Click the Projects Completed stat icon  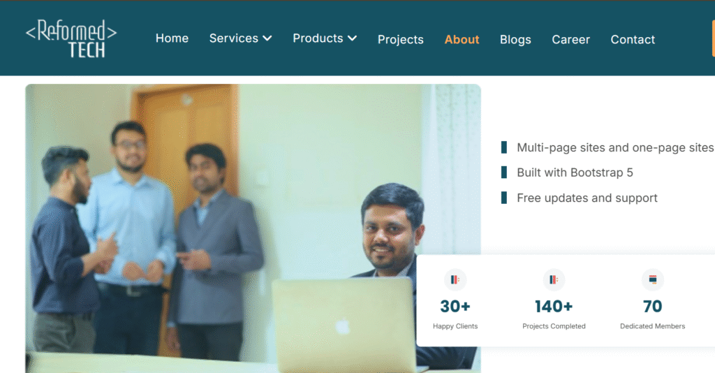tap(554, 279)
